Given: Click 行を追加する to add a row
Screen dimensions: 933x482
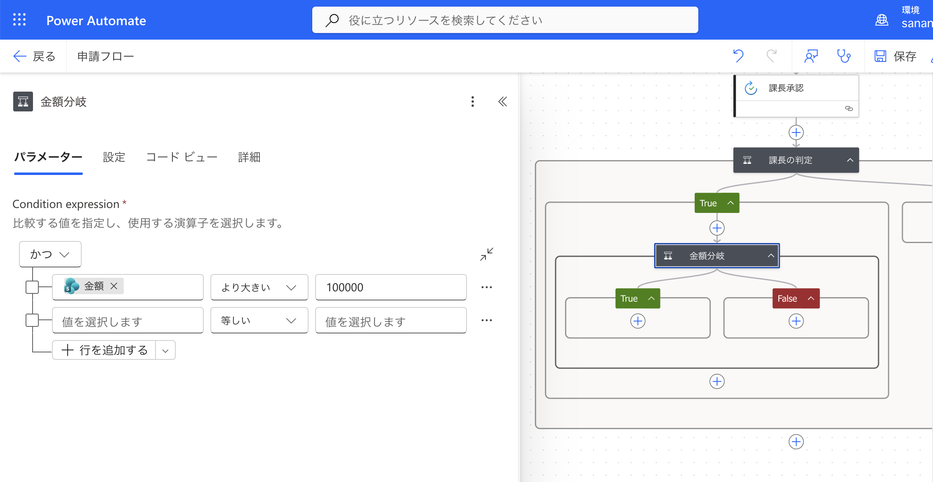Looking at the screenshot, I should (x=104, y=350).
